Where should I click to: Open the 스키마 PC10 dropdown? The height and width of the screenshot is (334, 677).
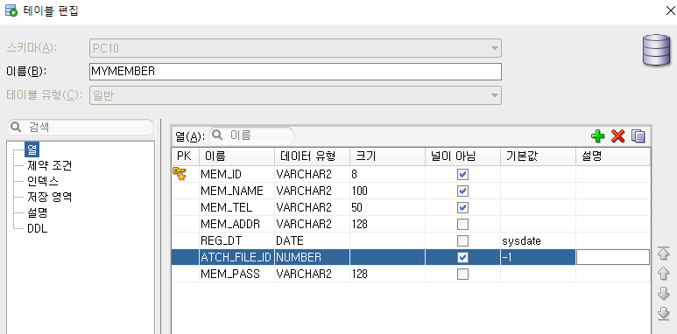pyautogui.click(x=295, y=48)
